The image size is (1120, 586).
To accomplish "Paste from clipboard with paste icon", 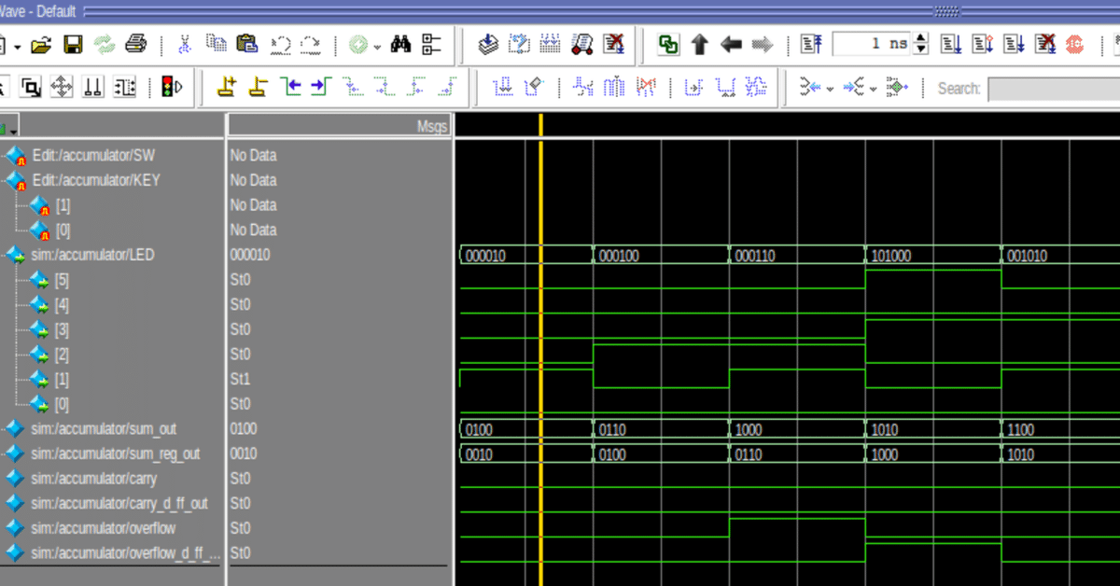I will (247, 45).
